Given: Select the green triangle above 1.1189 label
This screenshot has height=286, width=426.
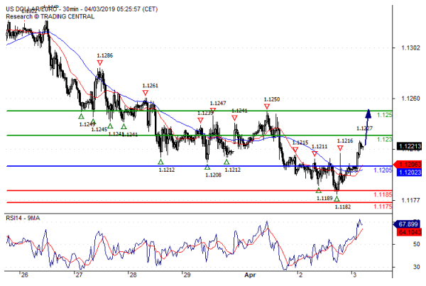Looking at the screenshot, I should pos(318,190).
